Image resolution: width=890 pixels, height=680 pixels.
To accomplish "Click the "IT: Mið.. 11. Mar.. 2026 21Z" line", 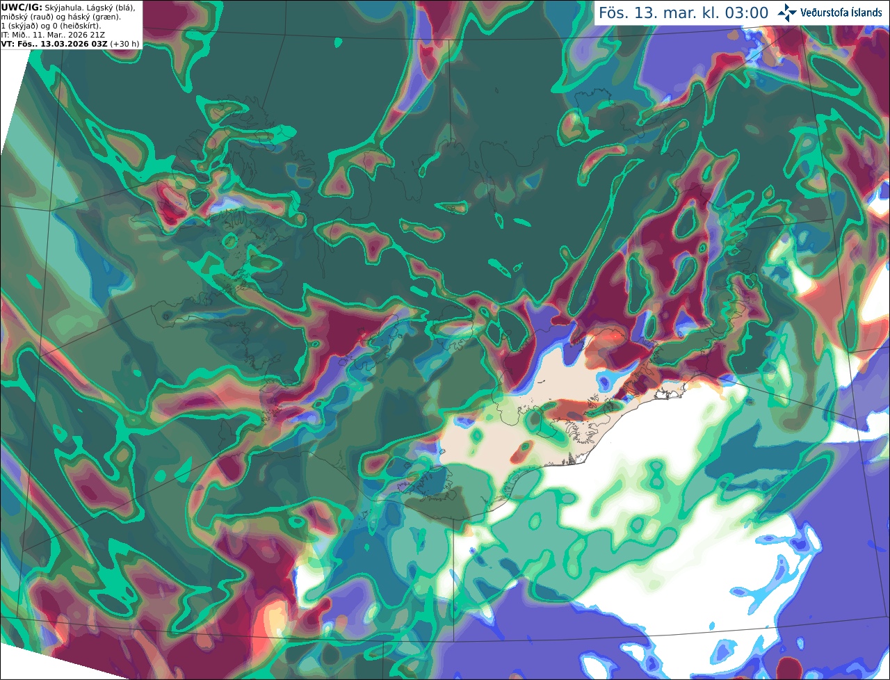I will click(52, 35).
